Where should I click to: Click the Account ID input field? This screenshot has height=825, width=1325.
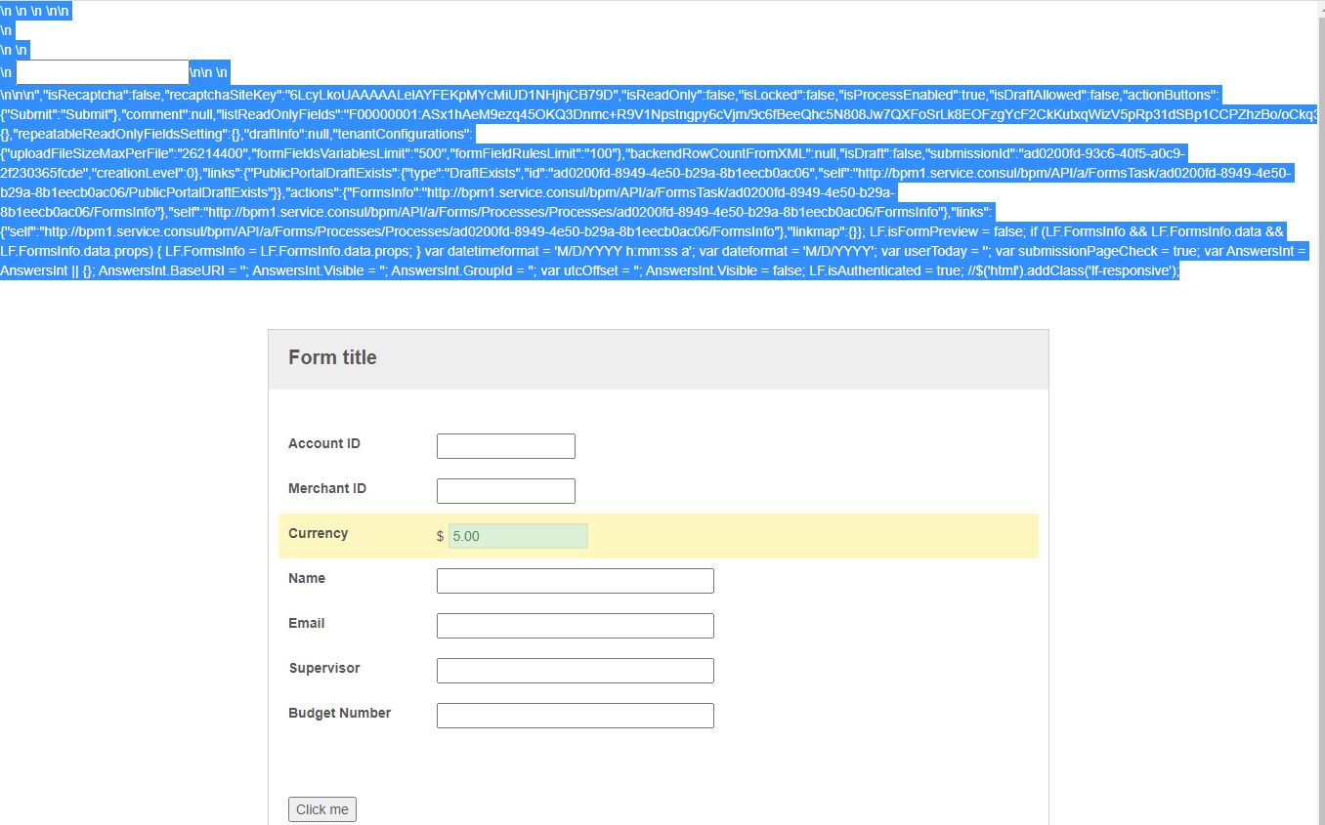[x=505, y=446]
